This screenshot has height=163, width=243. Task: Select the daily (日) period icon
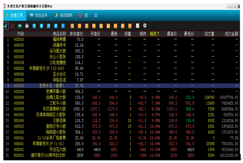(34, 26)
